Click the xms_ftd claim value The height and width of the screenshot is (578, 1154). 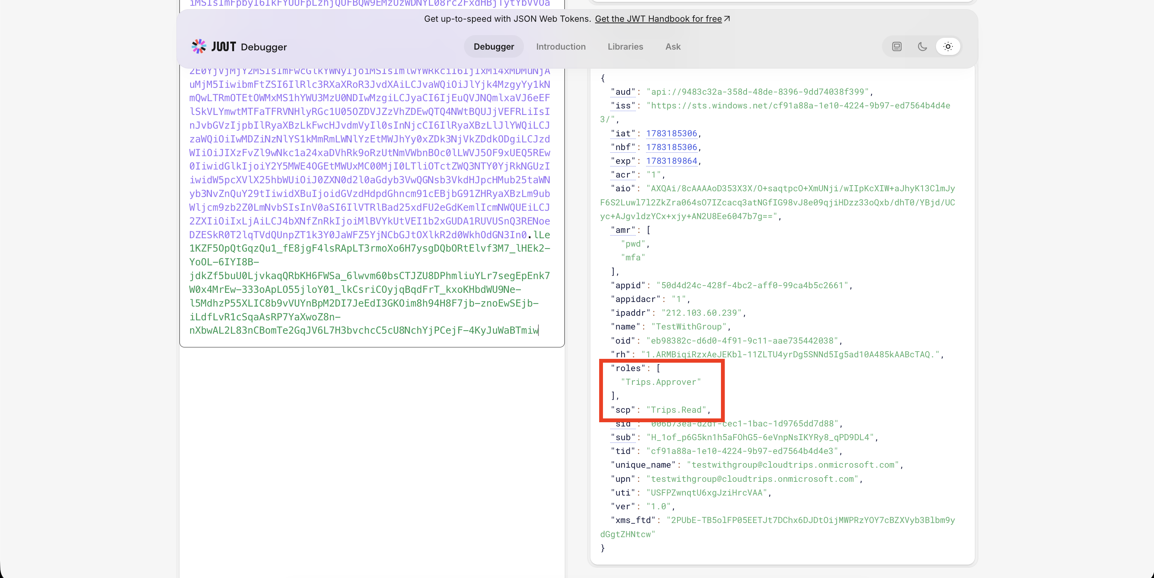click(x=778, y=527)
